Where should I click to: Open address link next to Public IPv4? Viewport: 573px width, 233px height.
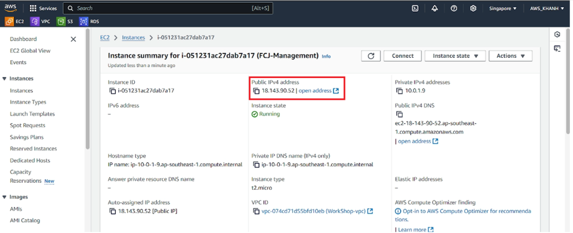click(x=318, y=90)
